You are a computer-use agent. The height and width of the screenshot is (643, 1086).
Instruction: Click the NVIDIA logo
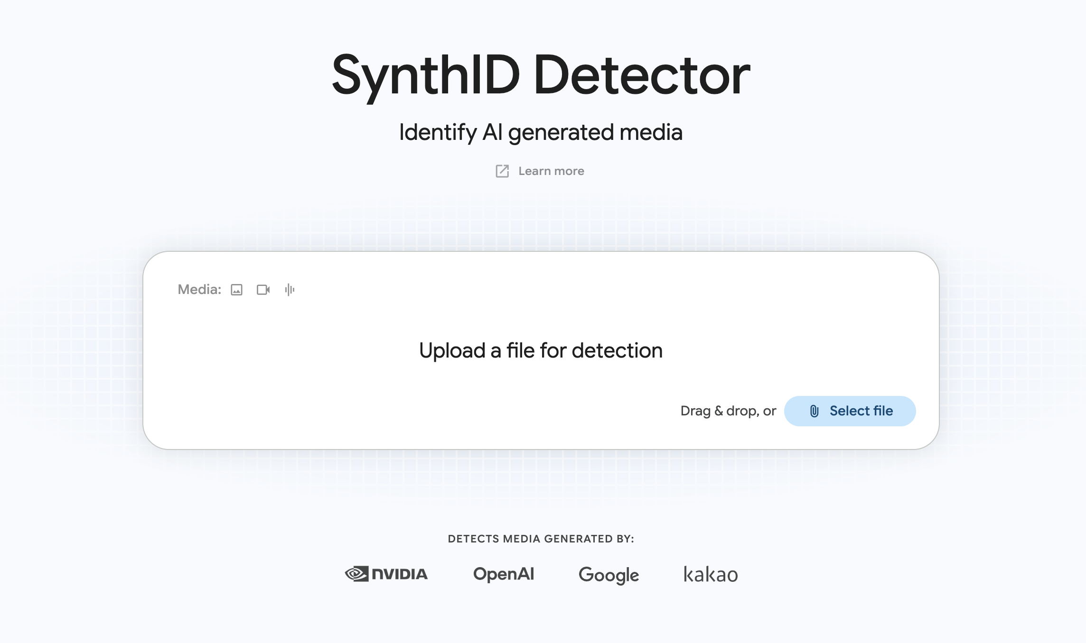click(x=386, y=574)
